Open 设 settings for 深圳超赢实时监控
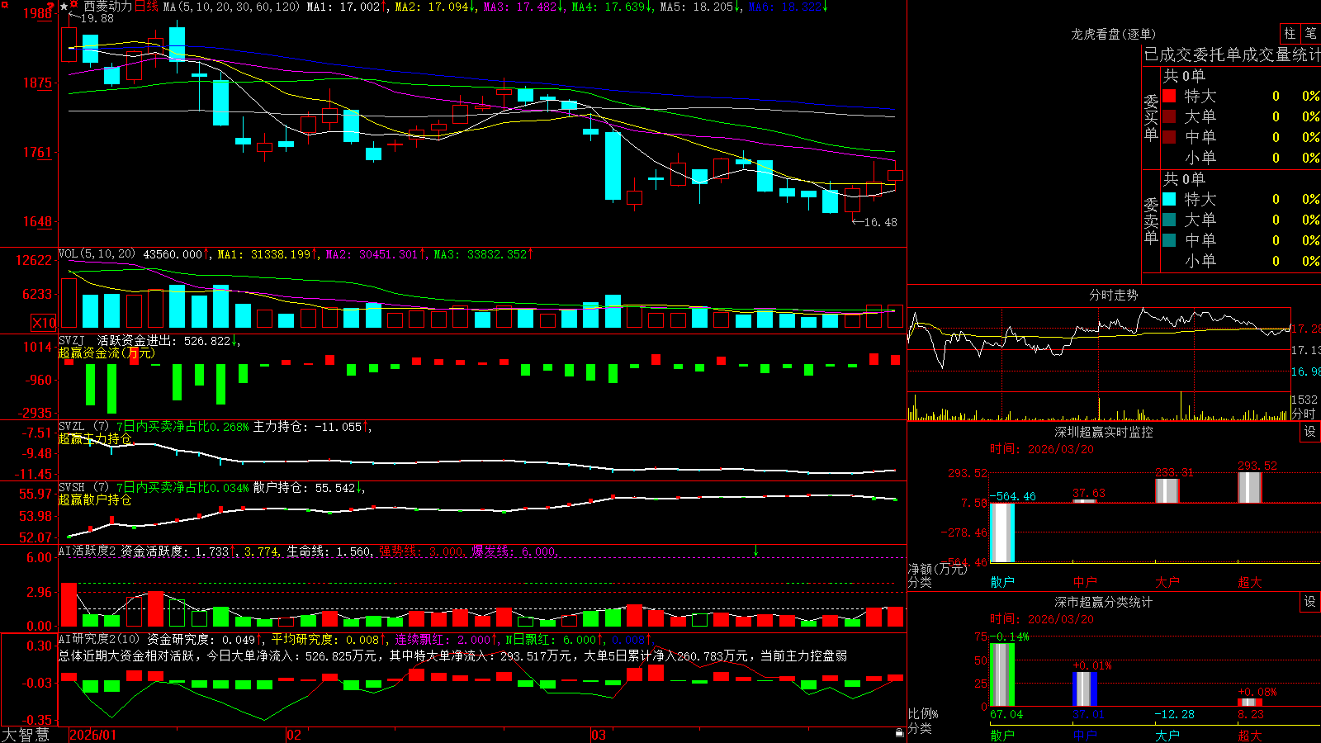The width and height of the screenshot is (1321, 743). coord(1310,432)
